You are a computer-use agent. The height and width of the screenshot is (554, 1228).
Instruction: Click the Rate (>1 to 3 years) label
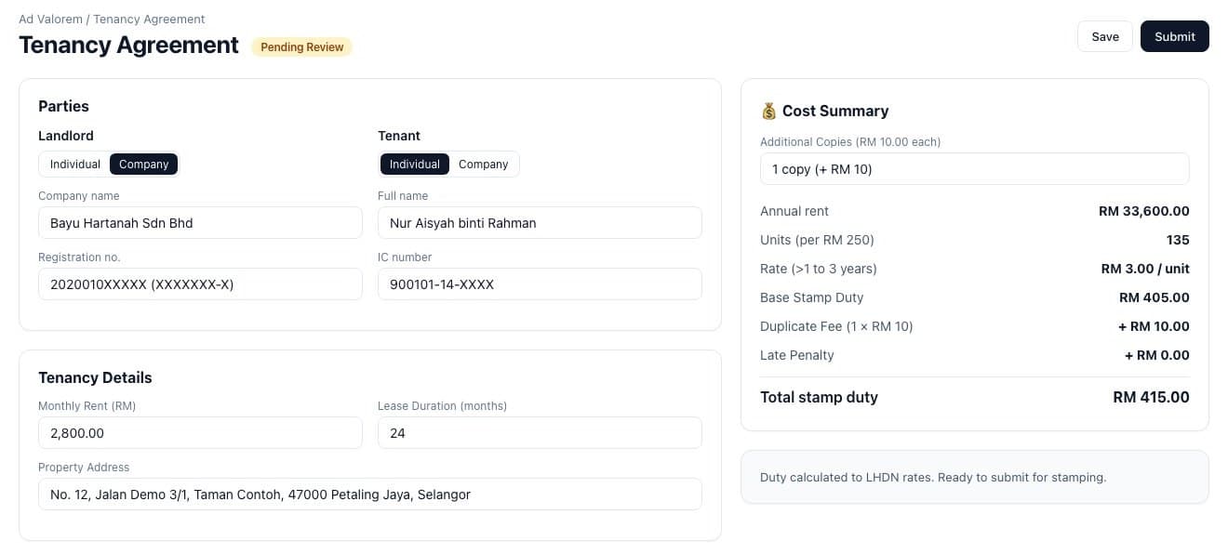coord(819,269)
